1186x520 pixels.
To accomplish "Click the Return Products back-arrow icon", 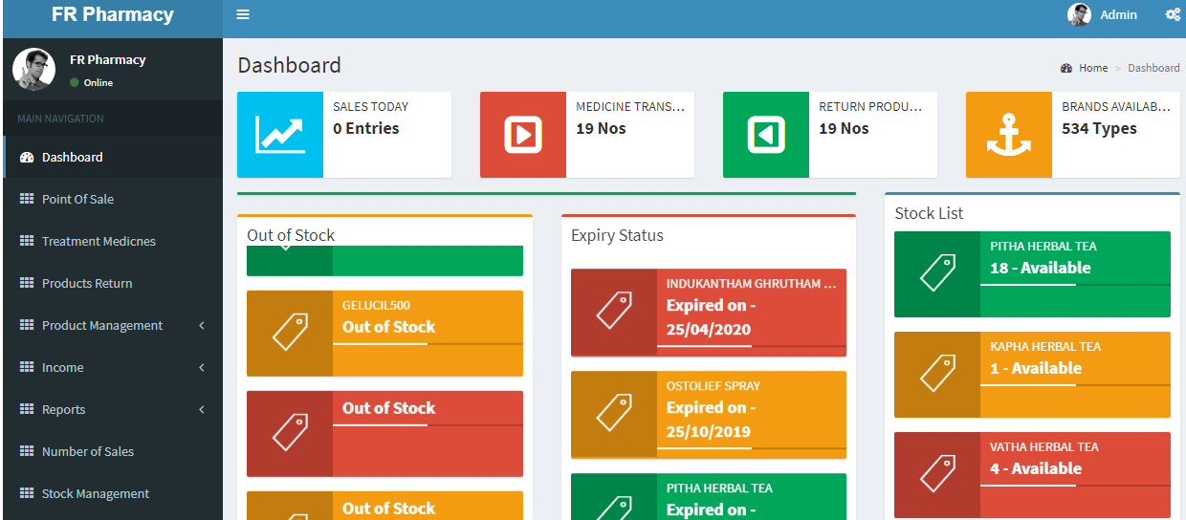I will [x=765, y=135].
